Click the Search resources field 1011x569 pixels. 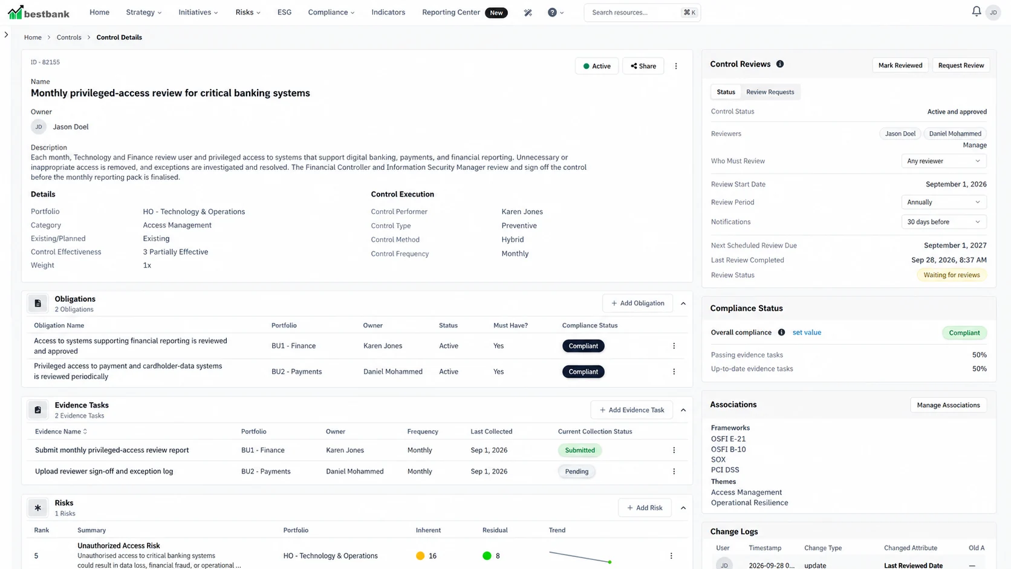tap(642, 12)
